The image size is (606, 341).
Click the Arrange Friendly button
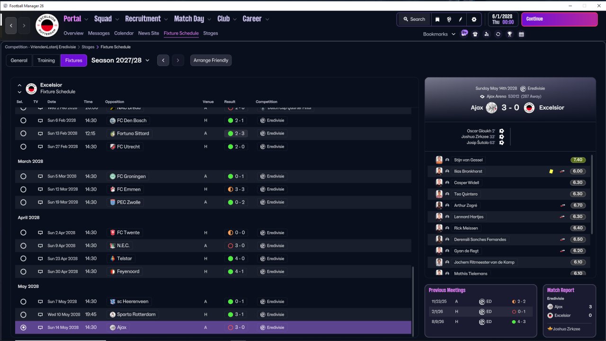click(x=211, y=60)
